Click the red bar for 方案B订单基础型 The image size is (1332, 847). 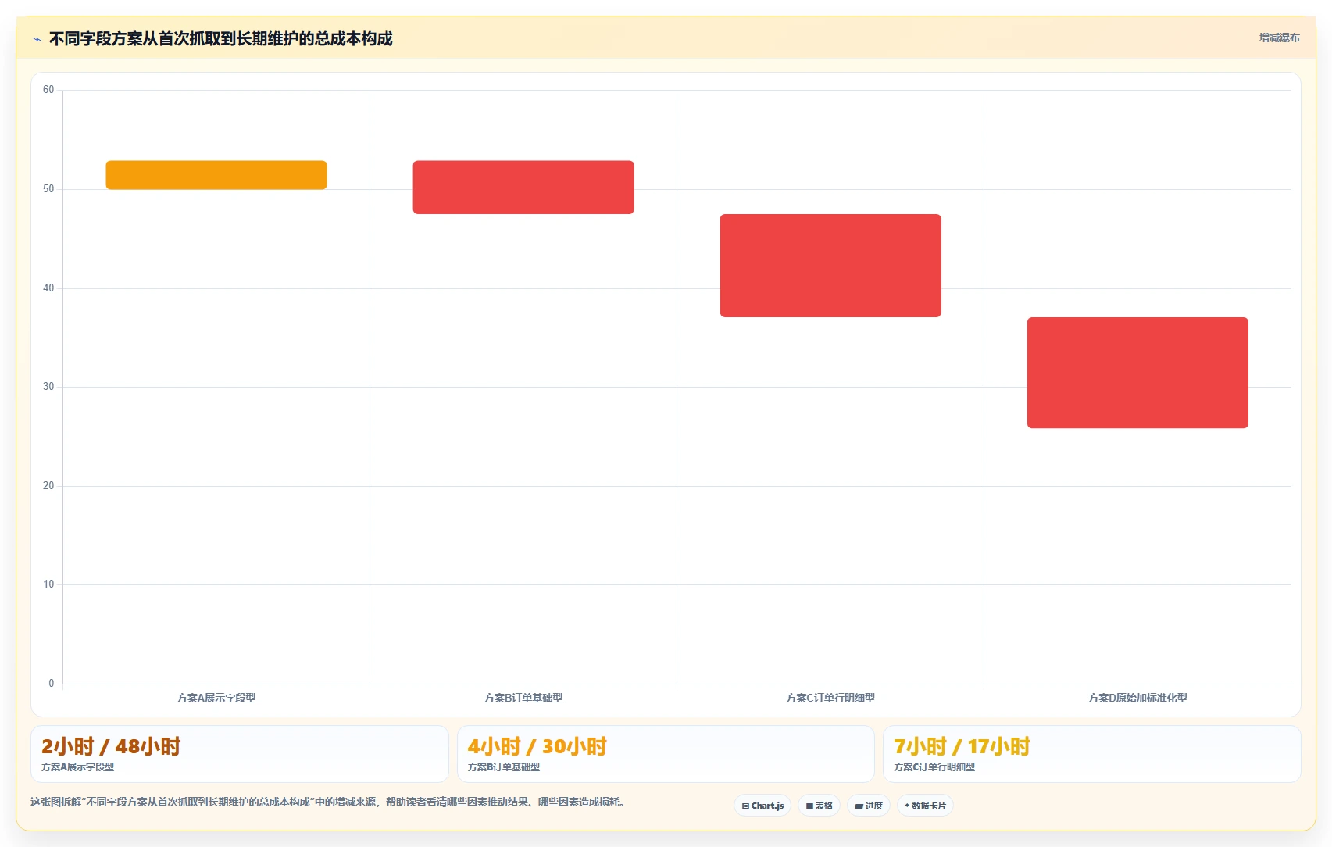click(x=523, y=188)
